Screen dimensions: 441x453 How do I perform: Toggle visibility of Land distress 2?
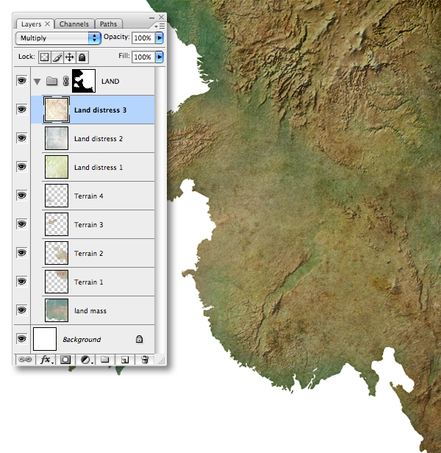coord(21,138)
